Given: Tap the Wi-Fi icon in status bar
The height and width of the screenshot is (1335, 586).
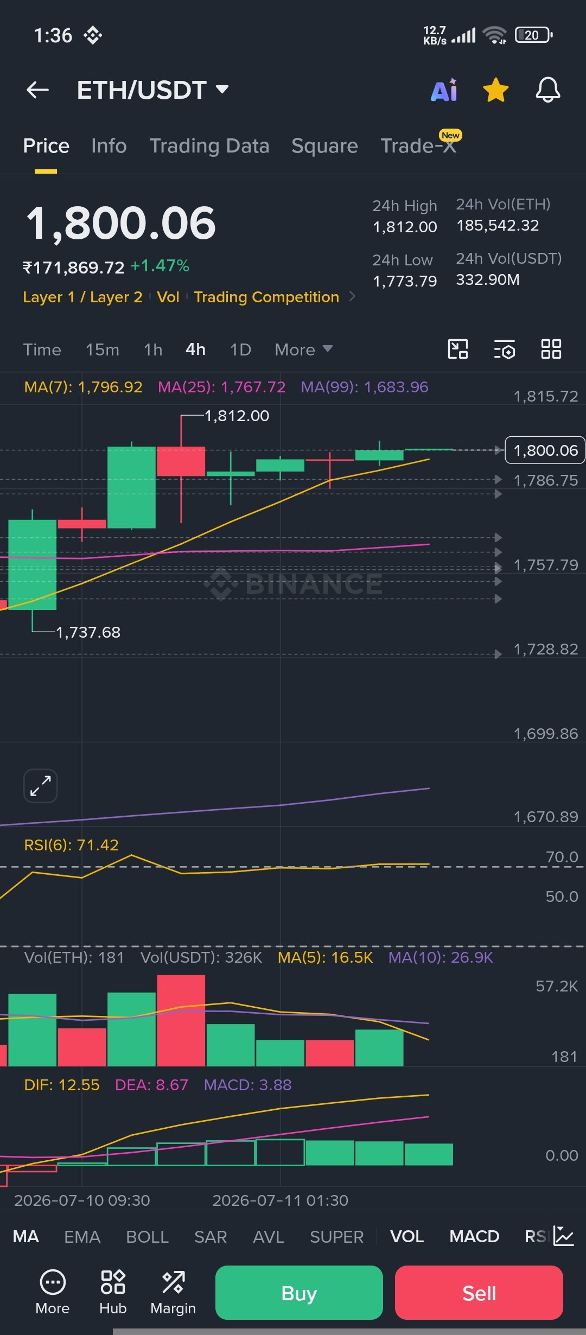Looking at the screenshot, I should pos(495,35).
